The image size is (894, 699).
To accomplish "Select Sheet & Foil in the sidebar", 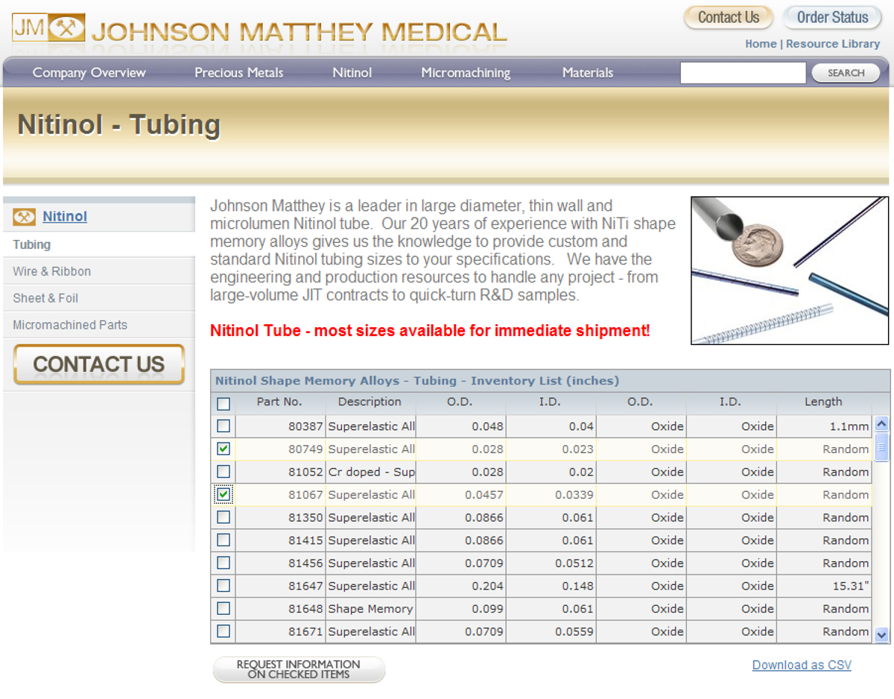I will point(45,298).
